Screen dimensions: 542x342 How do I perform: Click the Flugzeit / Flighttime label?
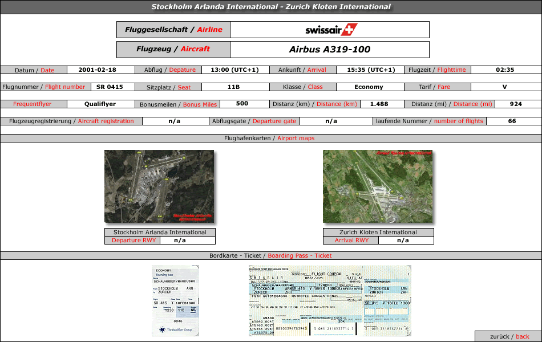[437, 70]
